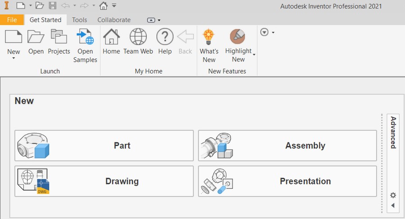Image resolution: width=405 pixels, height=219 pixels.
Task: Click the quick access New file icon
Action: (x=21, y=5)
